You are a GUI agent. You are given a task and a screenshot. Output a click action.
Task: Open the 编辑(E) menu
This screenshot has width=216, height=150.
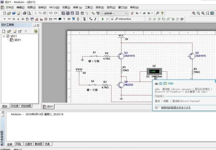[21, 7]
